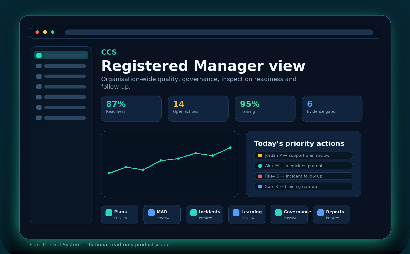Click the amber dot beside Jordan P
Screen dimensions: 410x254
tap(260, 155)
